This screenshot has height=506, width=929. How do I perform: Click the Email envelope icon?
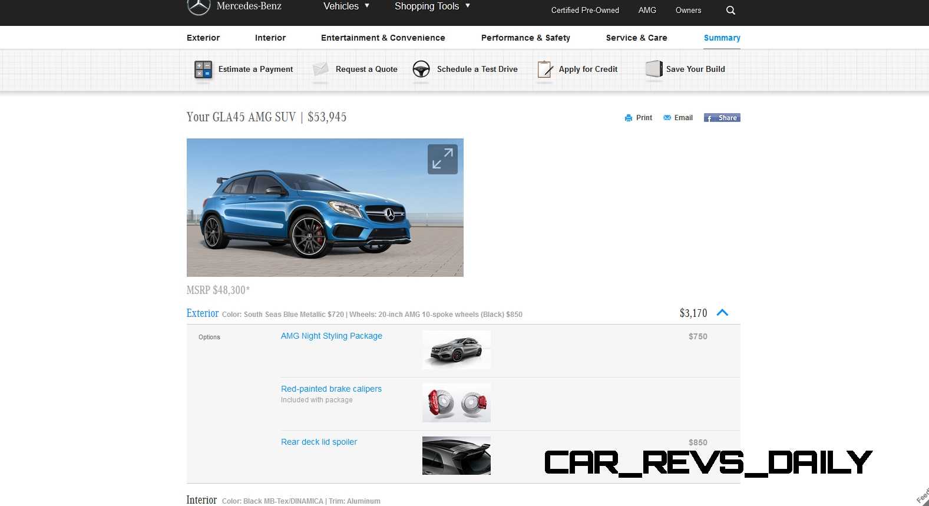coord(667,118)
